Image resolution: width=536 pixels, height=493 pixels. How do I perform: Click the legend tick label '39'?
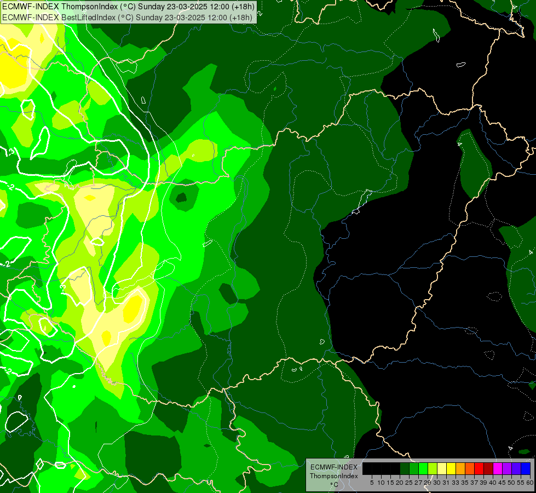click(x=483, y=483)
